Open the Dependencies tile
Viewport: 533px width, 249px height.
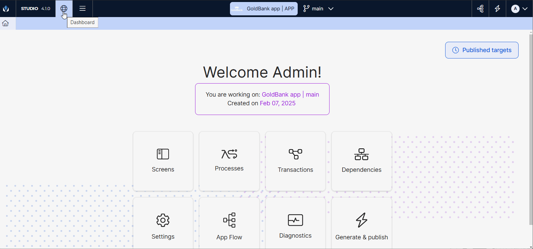point(361,161)
